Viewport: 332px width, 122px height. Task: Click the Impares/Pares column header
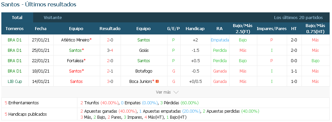pos(272,28)
